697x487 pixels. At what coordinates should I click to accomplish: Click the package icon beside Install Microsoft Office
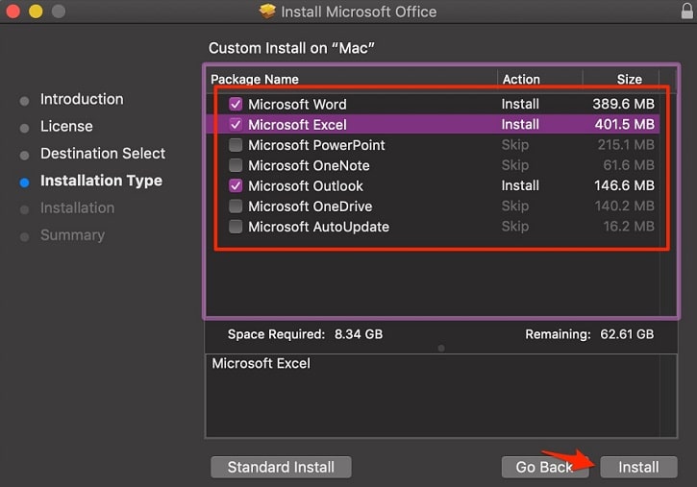coord(267,12)
